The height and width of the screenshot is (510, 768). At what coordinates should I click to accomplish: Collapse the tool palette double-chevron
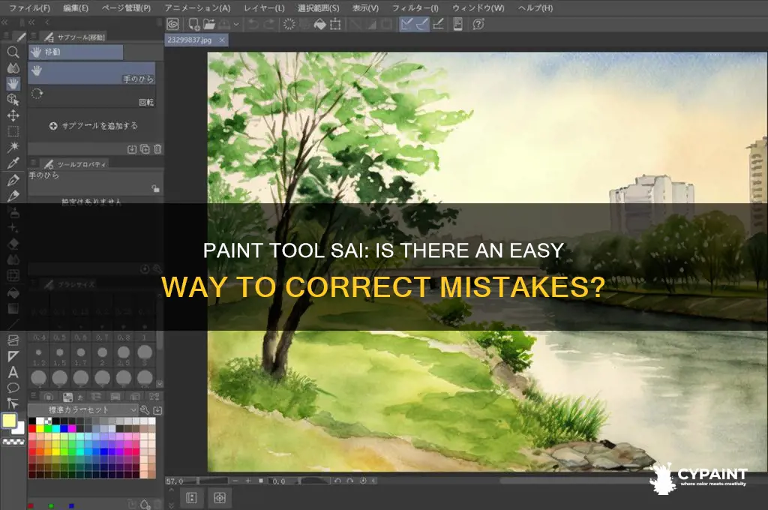pyautogui.click(x=4, y=22)
